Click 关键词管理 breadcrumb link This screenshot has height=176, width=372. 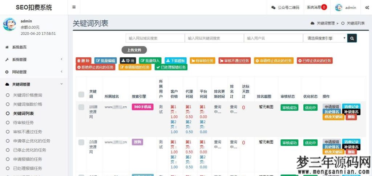point(326,23)
